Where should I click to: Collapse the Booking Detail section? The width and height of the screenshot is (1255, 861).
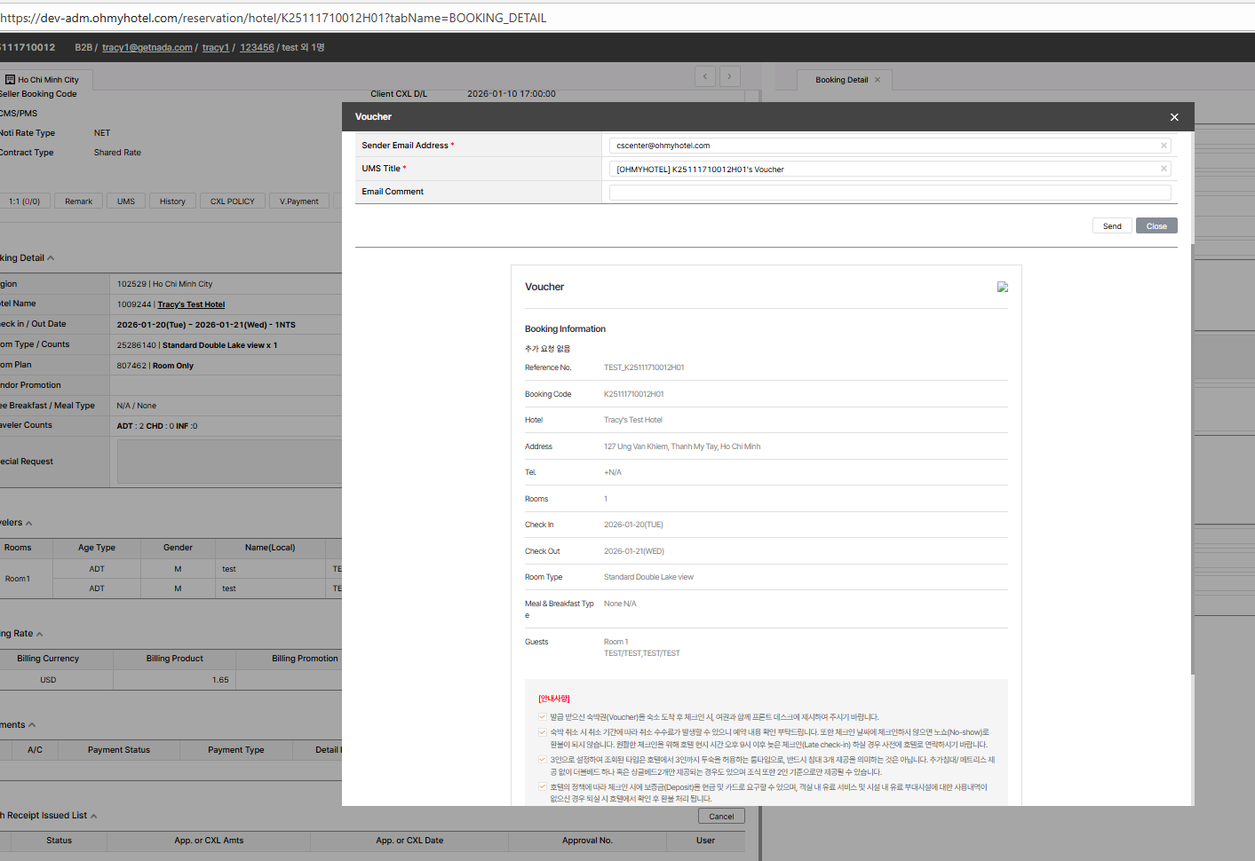[x=51, y=258]
